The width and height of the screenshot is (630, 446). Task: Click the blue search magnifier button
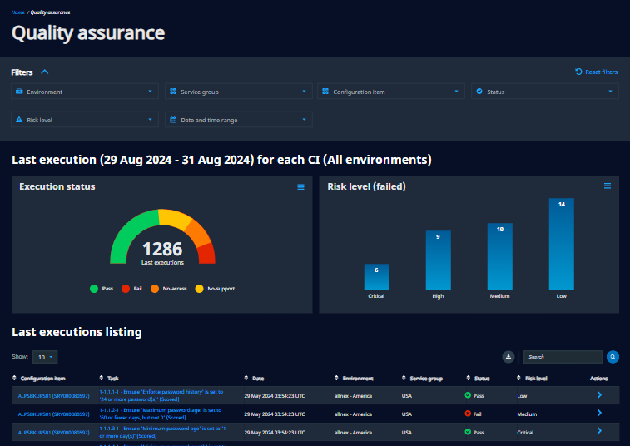[613, 357]
